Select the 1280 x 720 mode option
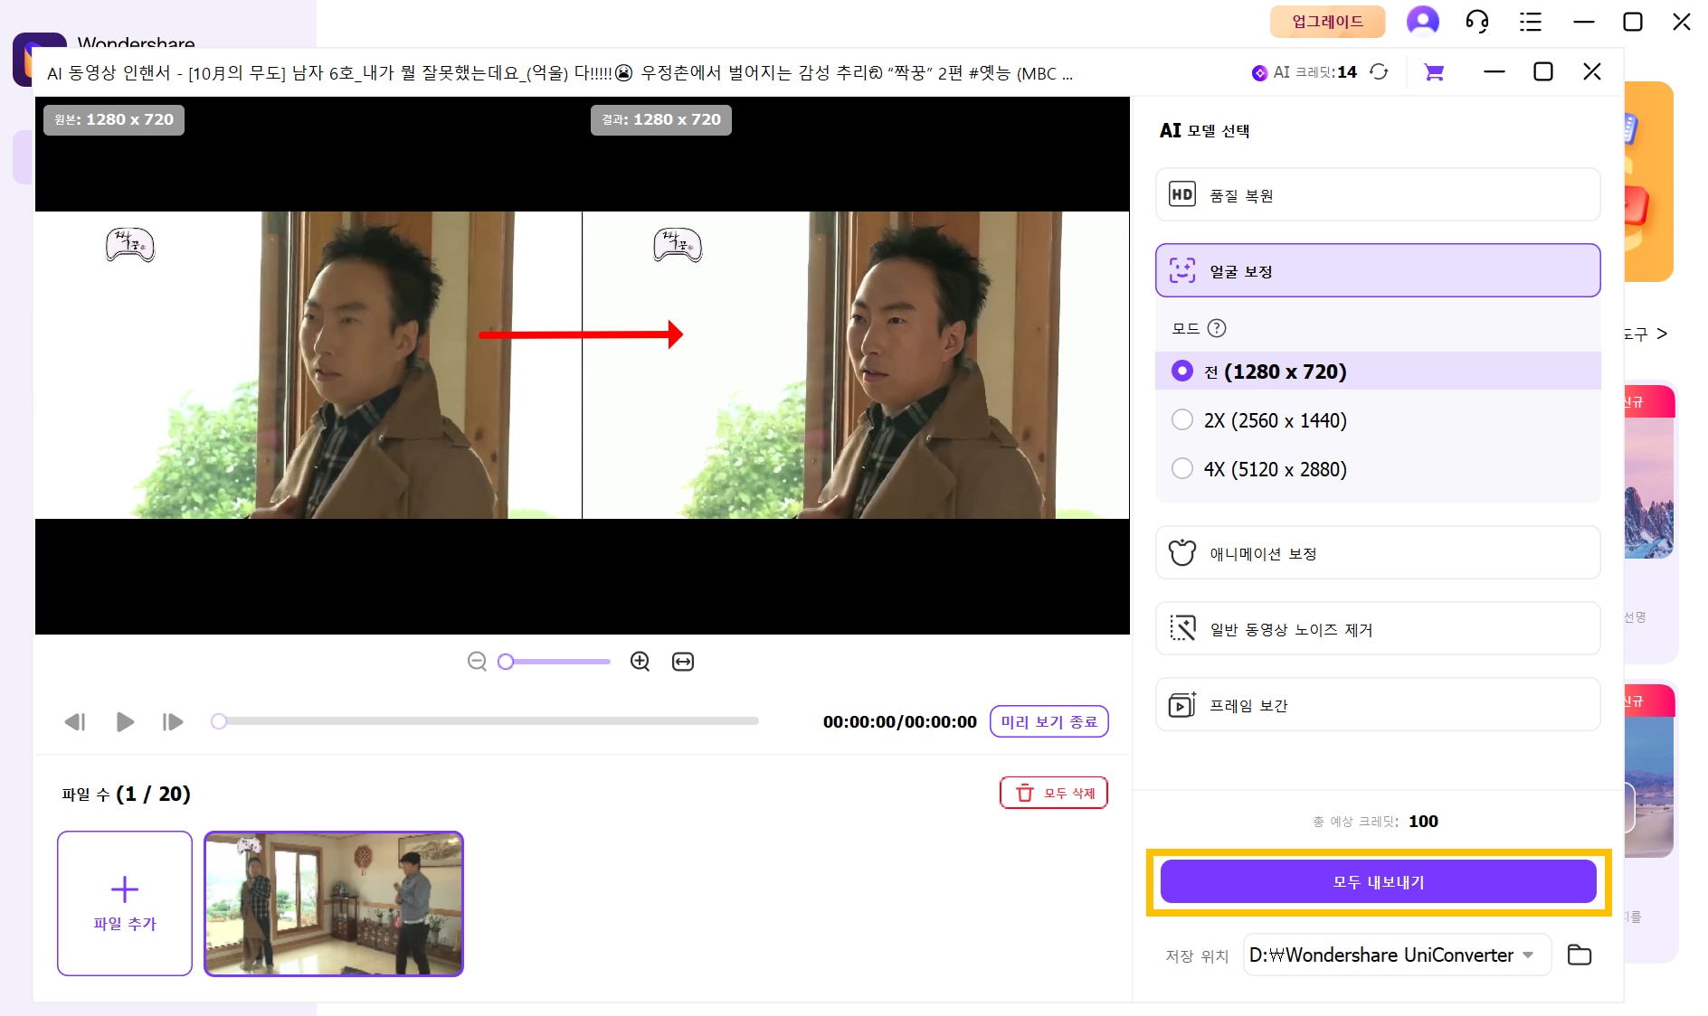The width and height of the screenshot is (1708, 1016). pyautogui.click(x=1182, y=372)
